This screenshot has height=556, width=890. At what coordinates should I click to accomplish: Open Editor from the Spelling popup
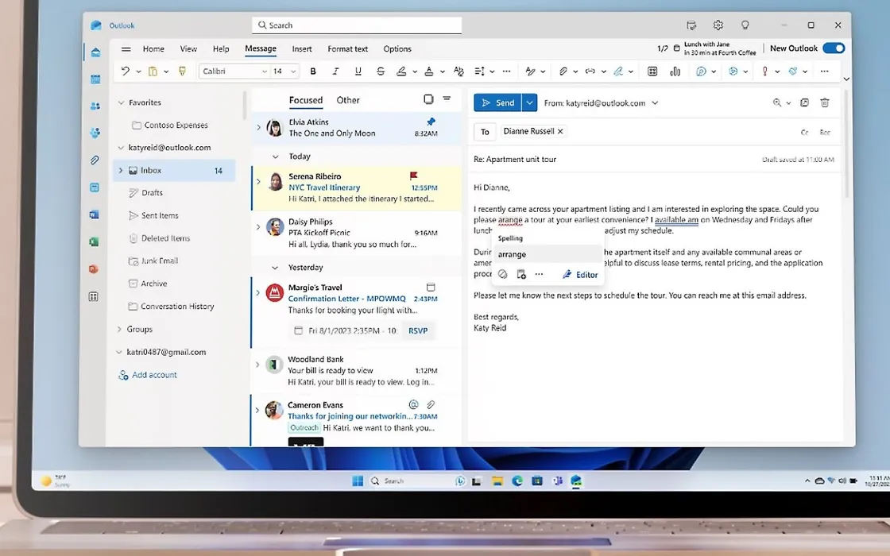[580, 275]
